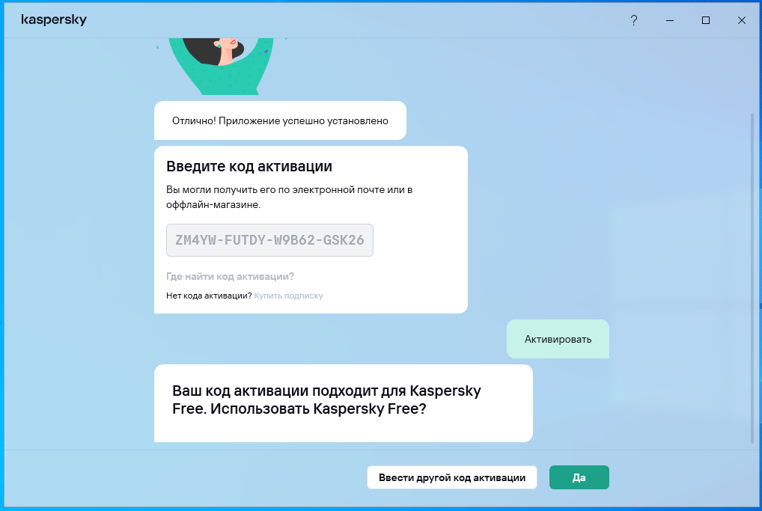
Task: Open help via the question mark icon
Action: coord(634,20)
